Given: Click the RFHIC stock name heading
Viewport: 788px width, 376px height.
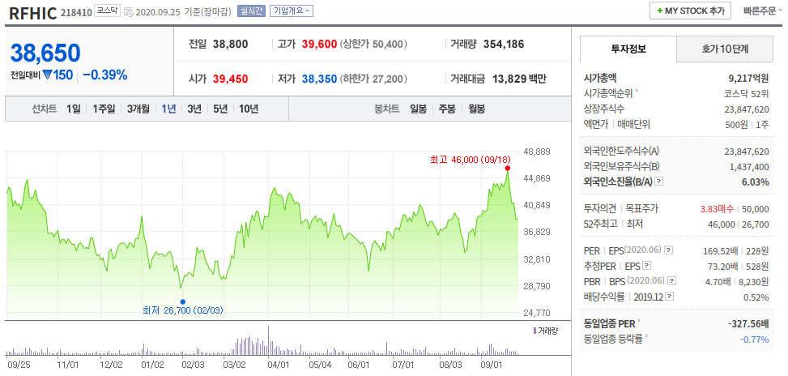Looking at the screenshot, I should coord(32,13).
